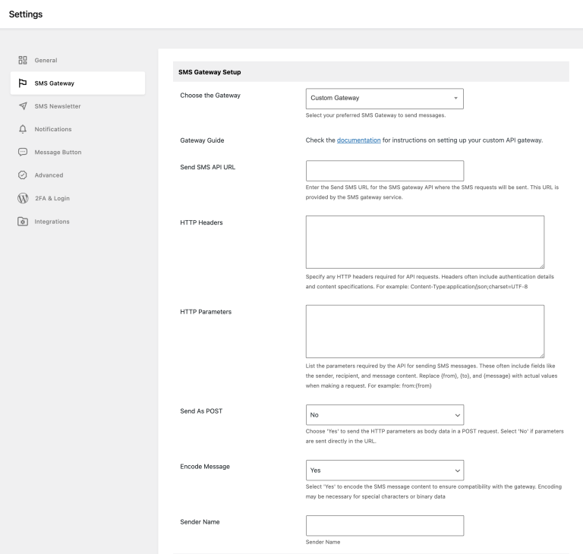Screen dimensions: 583x554
Task: Click the SMS Newsletter paper plane icon
Action: coord(23,106)
